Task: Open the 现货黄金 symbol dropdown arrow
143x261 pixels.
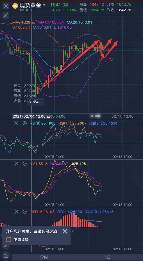Action: click(44, 5)
